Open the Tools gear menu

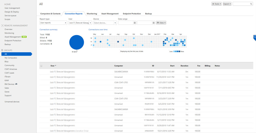pos(217,4)
